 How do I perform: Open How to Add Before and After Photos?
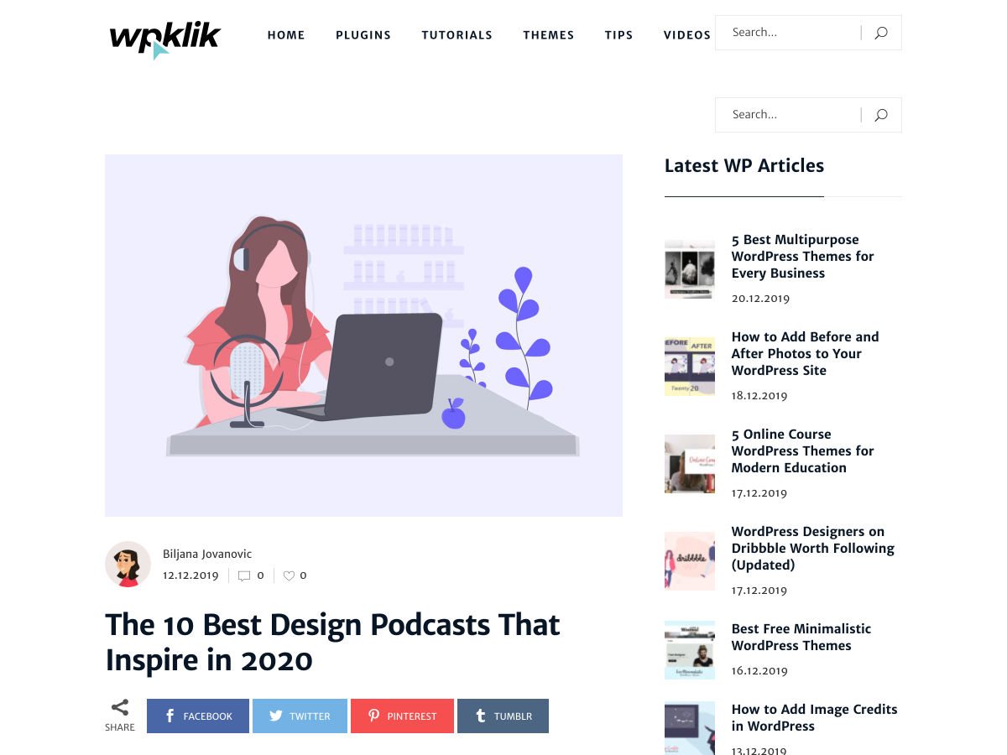(x=805, y=354)
